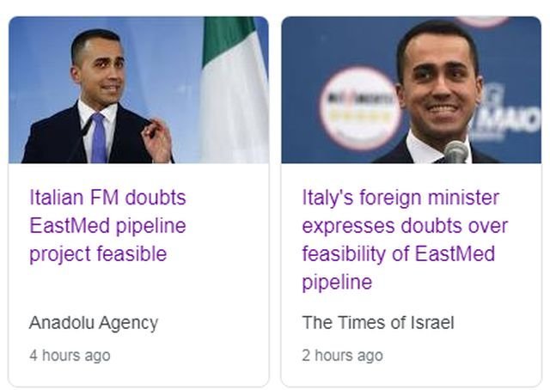Click the '2 hours ago' timestamp

pyautogui.click(x=342, y=355)
